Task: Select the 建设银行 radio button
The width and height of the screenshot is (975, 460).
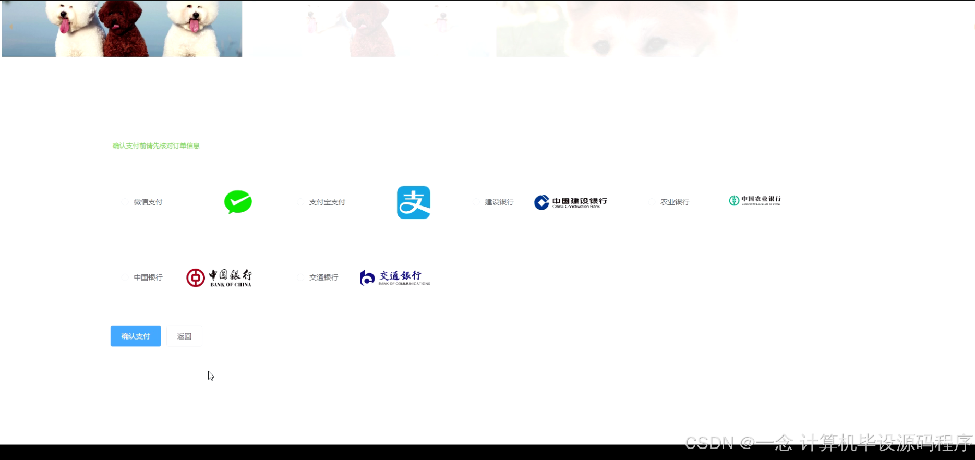Action: pyautogui.click(x=476, y=202)
